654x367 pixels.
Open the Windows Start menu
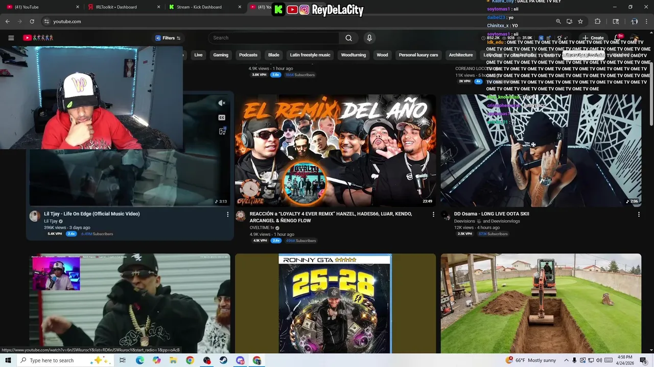(8, 360)
